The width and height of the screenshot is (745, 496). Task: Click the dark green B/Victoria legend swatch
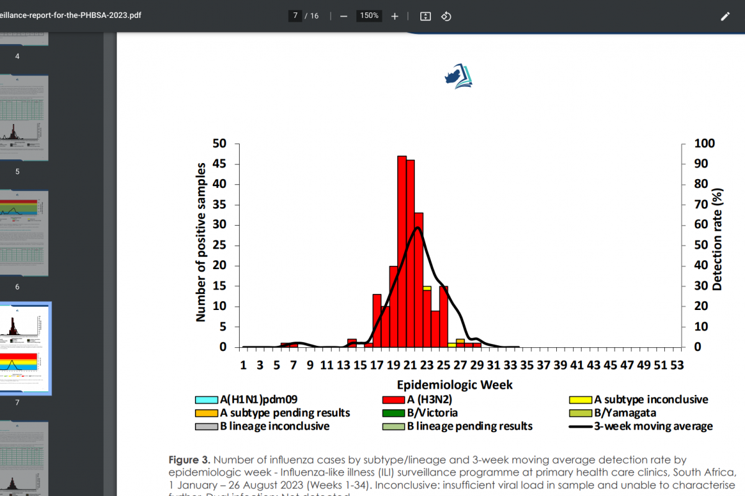[x=394, y=413]
